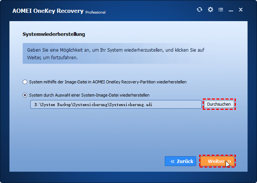This screenshot has height=183, width=257.
Task: Select the OneKey Recovery-Partition restore radio button
Action: click(25, 82)
